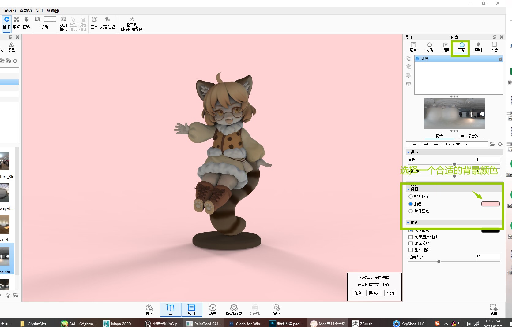Toggle the 库 library panel
This screenshot has height=327, width=512.
click(171, 310)
